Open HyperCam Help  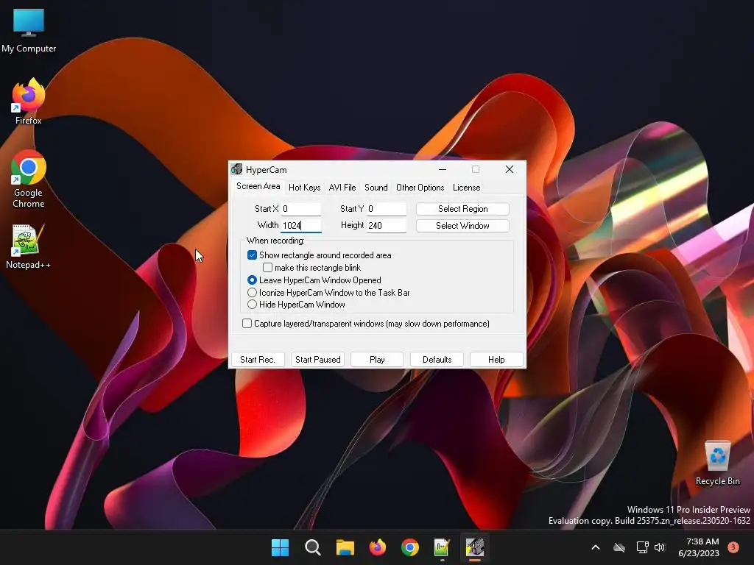(496, 360)
